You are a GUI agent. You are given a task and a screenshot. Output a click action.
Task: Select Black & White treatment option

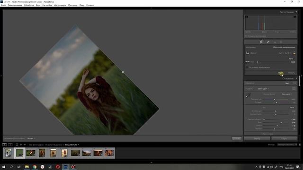click(x=294, y=83)
